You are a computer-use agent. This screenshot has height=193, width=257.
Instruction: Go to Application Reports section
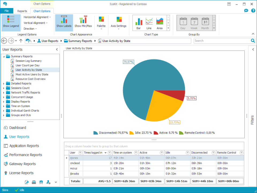[x=24, y=146]
